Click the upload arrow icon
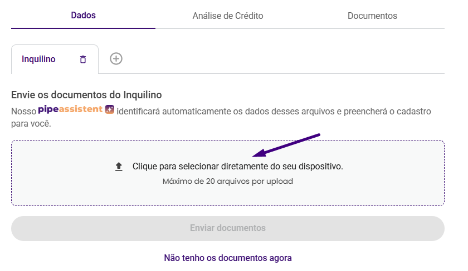Image resolution: width=468 pixels, height=271 pixels. (118, 167)
